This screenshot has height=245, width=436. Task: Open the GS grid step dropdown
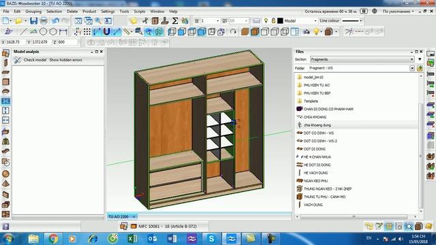tap(246, 21)
